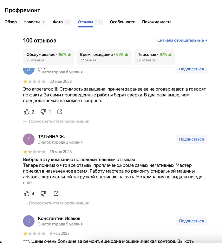The width and height of the screenshot is (222, 243).
Task: Switch to the Обзор tab
Action: (10, 22)
